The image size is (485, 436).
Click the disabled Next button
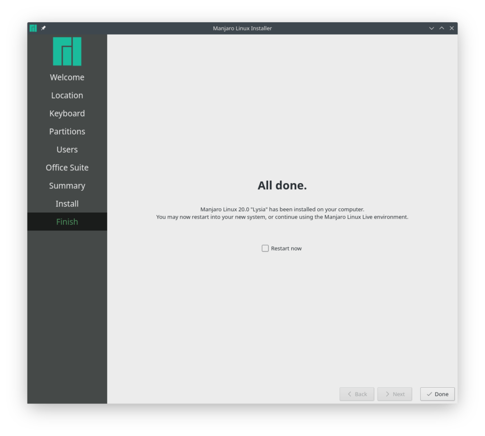pyautogui.click(x=395, y=394)
